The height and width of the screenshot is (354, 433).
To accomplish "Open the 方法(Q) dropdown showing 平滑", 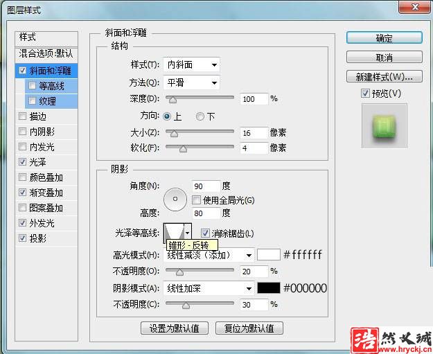I will pyautogui.click(x=192, y=82).
